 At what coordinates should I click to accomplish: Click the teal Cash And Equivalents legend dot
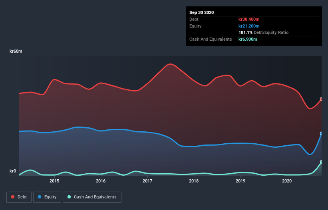tap(69, 197)
